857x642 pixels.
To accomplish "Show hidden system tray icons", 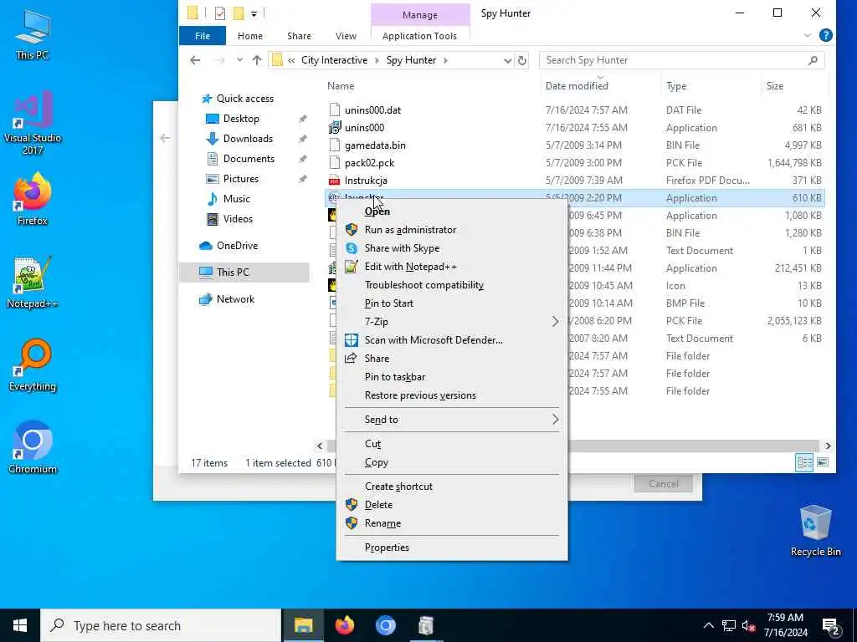I will 708,625.
